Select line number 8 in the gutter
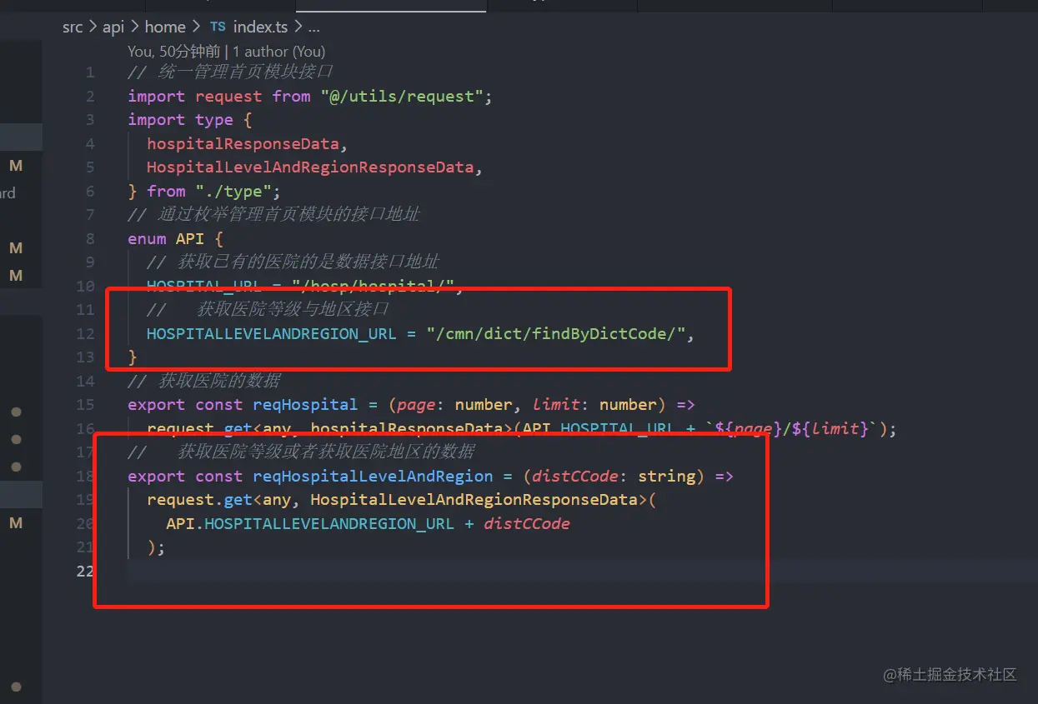This screenshot has width=1038, height=704. click(x=90, y=239)
